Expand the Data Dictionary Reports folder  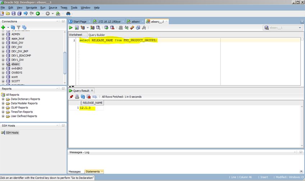tap(3, 99)
